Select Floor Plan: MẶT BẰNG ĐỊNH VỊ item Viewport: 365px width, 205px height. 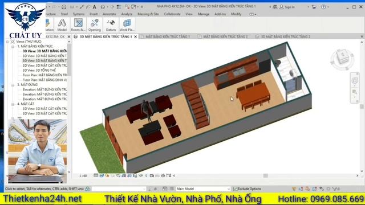coord(44,80)
